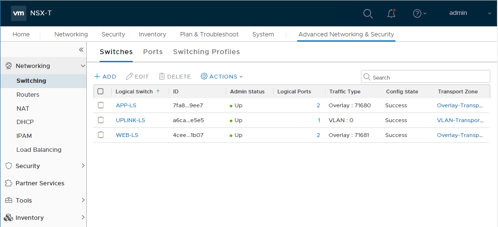Click traffic type VLAN : 0

(x=341, y=120)
